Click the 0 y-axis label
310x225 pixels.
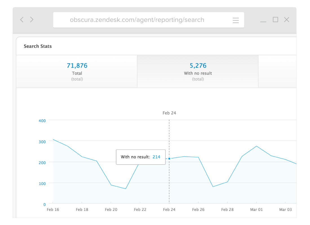click(45, 205)
